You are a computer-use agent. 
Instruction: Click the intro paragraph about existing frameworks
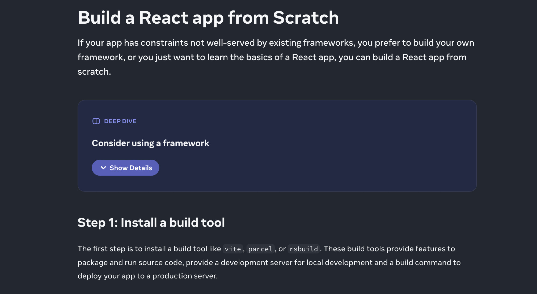[276, 57]
